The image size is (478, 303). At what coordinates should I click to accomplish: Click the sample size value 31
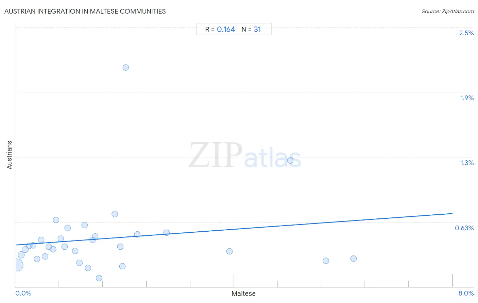(x=257, y=30)
